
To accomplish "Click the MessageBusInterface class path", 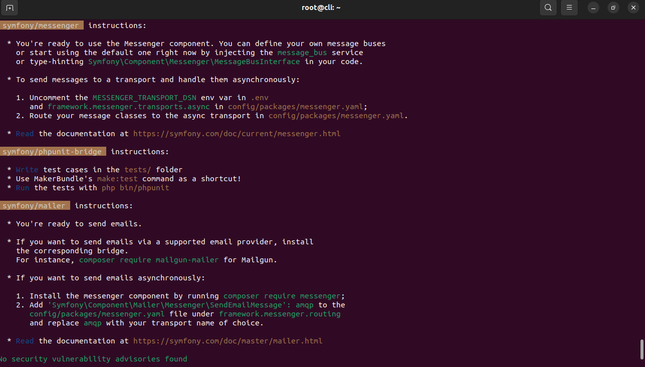I will [x=194, y=62].
